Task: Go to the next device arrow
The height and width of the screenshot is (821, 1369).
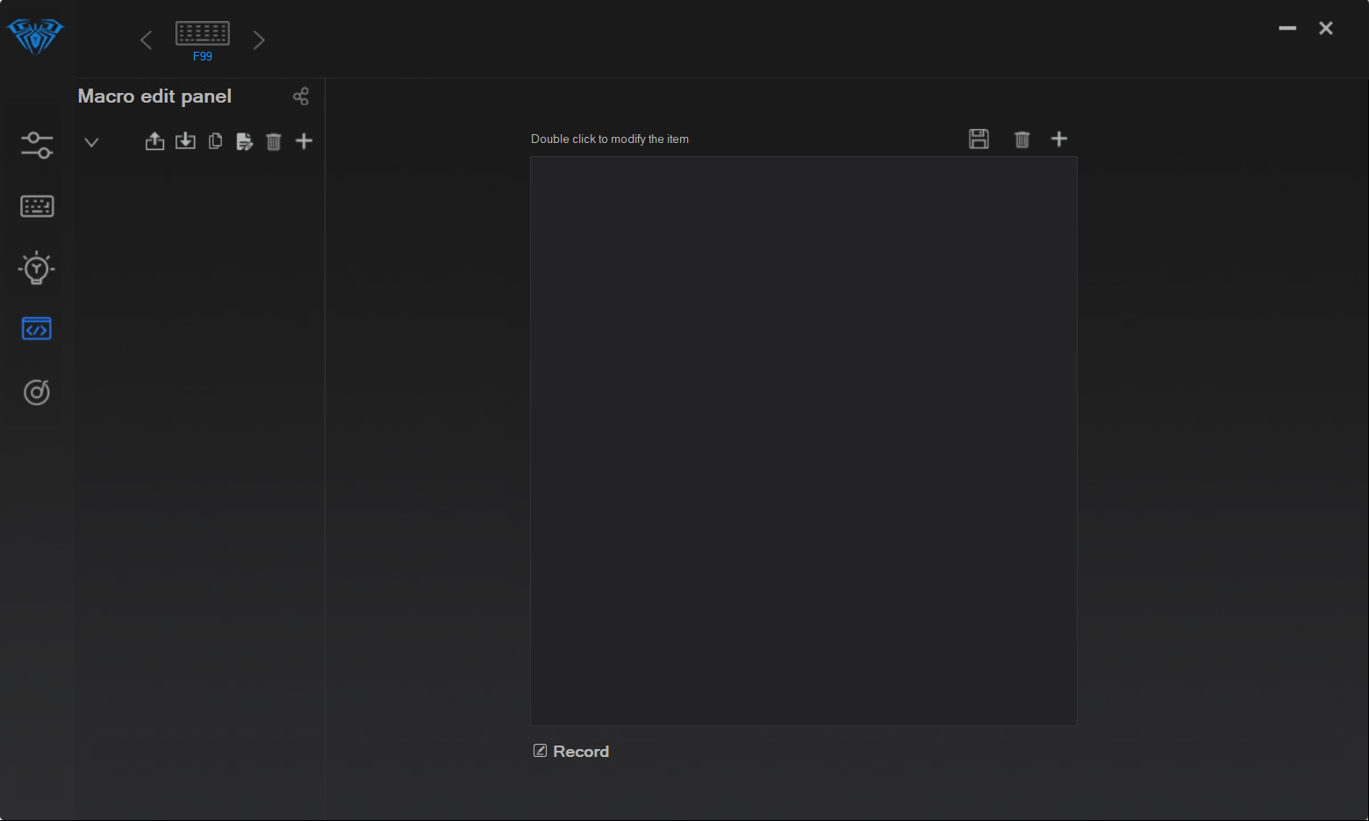Action: pos(258,39)
